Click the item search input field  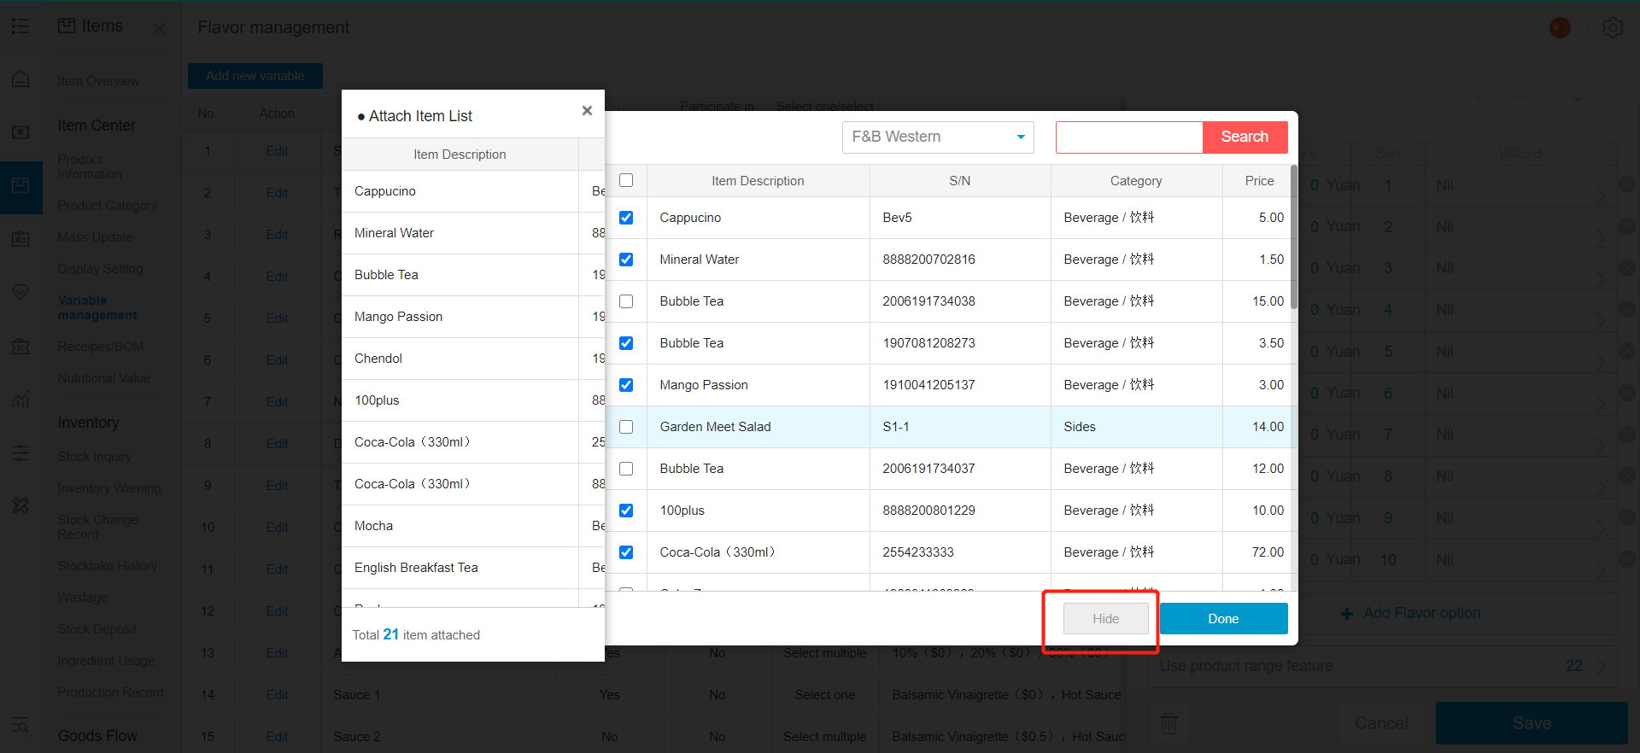1129,137
